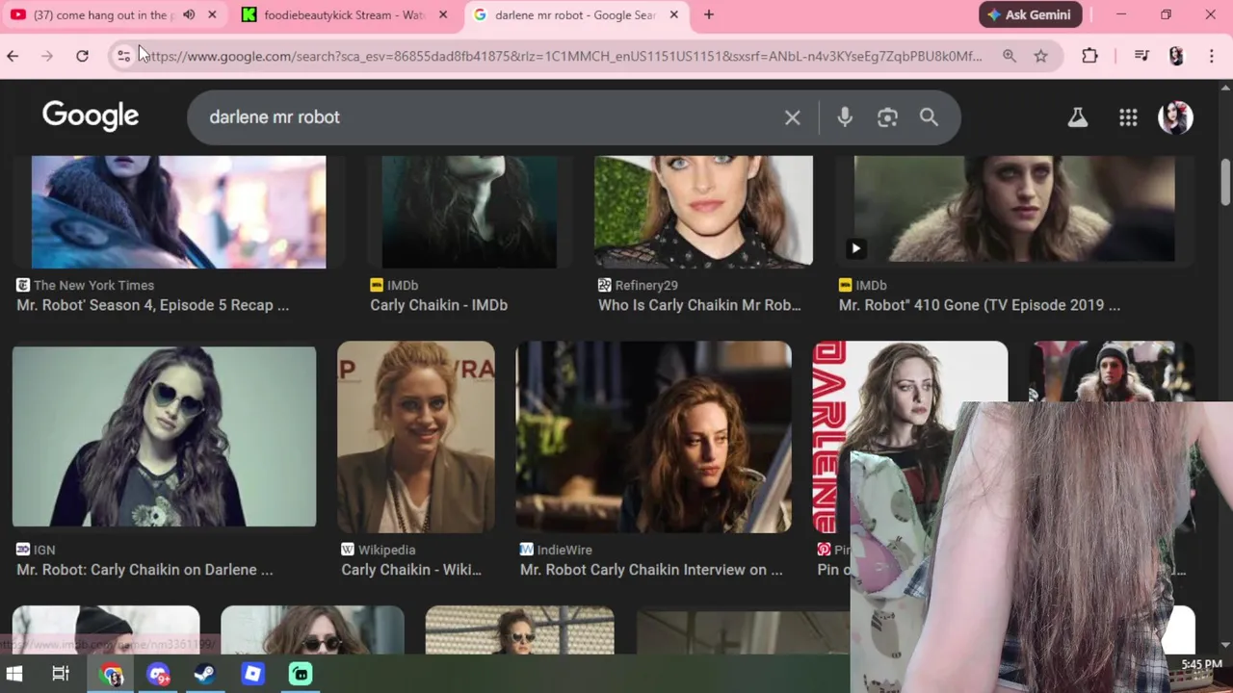Open Chrome from the taskbar
The width and height of the screenshot is (1233, 693).
pos(112,674)
